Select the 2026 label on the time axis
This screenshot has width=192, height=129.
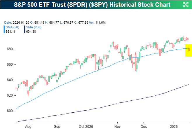(x=174, y=127)
